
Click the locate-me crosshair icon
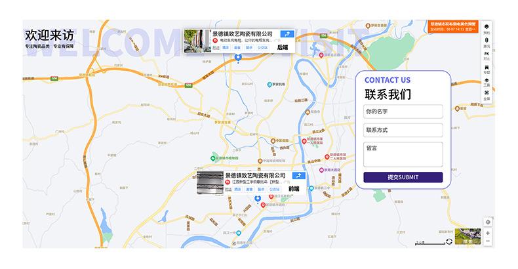click(488, 222)
